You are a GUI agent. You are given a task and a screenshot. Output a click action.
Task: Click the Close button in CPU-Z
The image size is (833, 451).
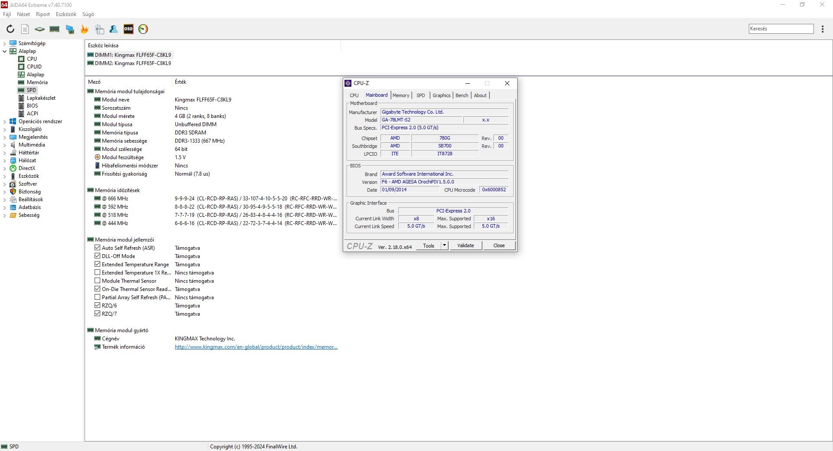(499, 245)
